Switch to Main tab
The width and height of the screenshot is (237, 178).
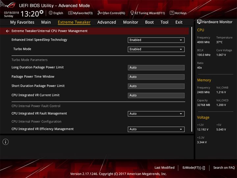click(x=46, y=22)
